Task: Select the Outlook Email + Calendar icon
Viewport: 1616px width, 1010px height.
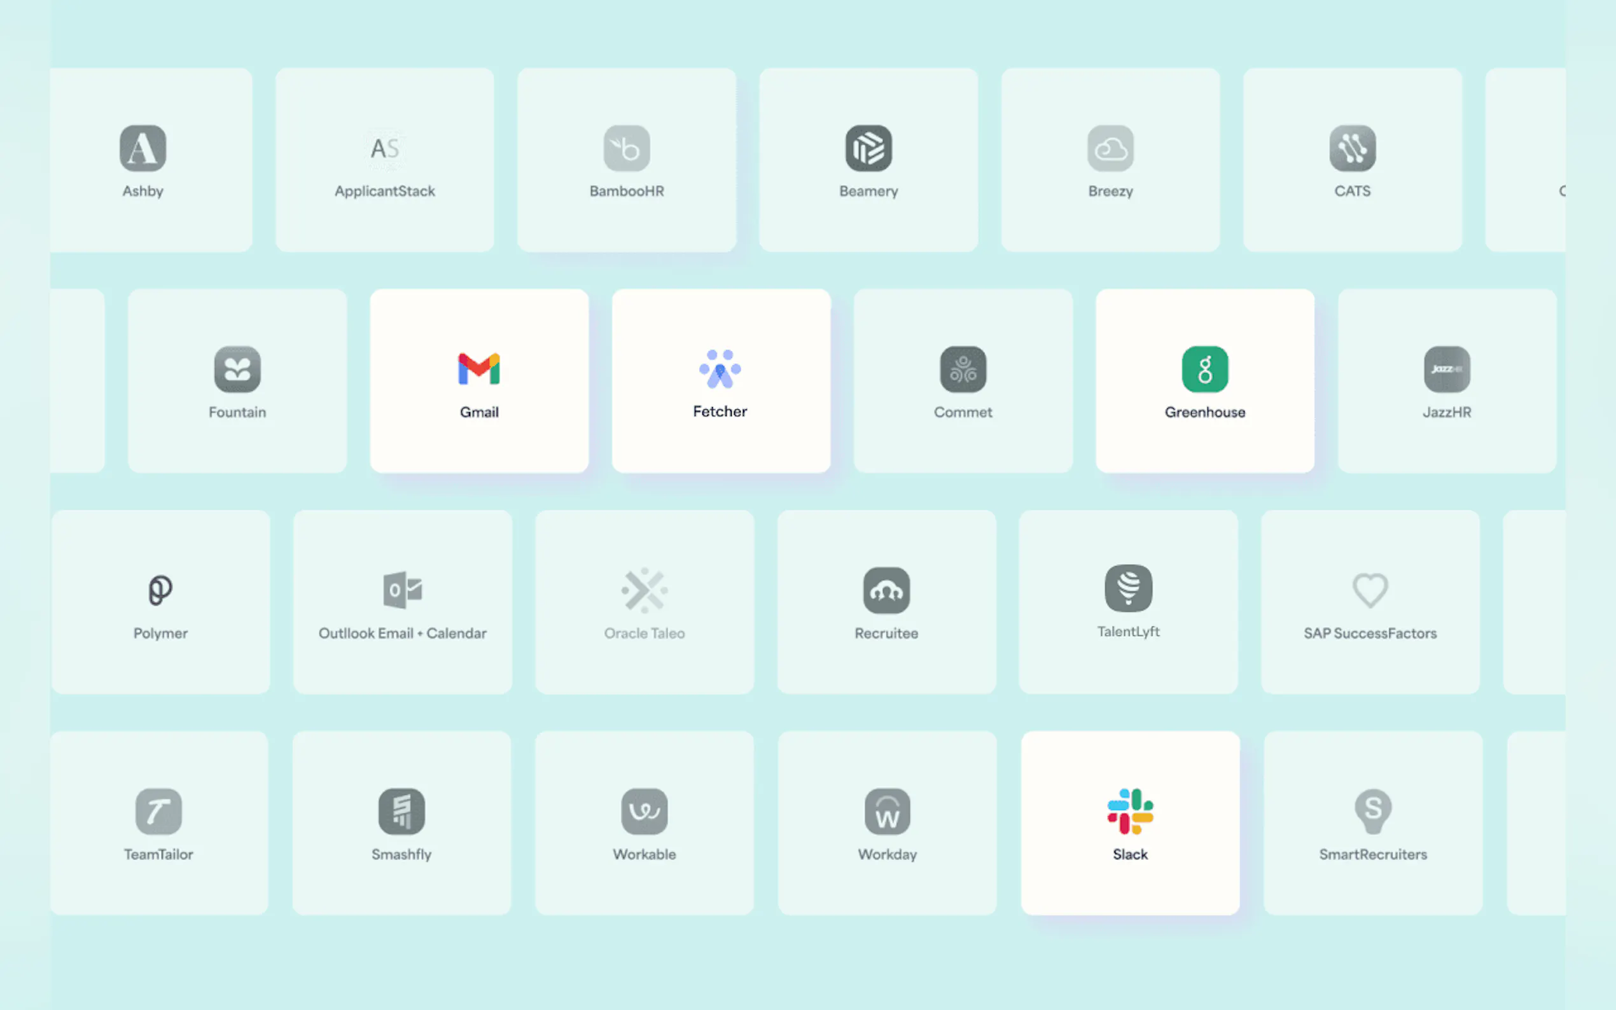Action: (x=402, y=590)
